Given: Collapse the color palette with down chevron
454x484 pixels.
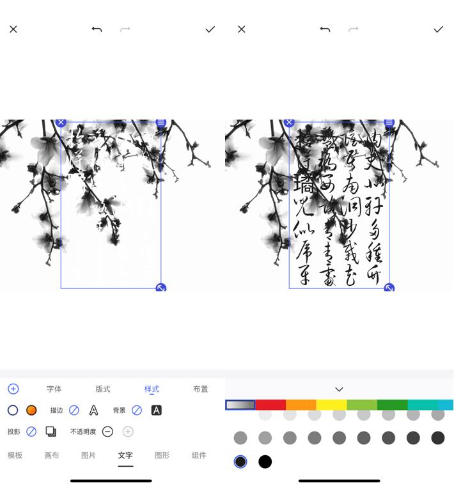Looking at the screenshot, I should tap(339, 389).
